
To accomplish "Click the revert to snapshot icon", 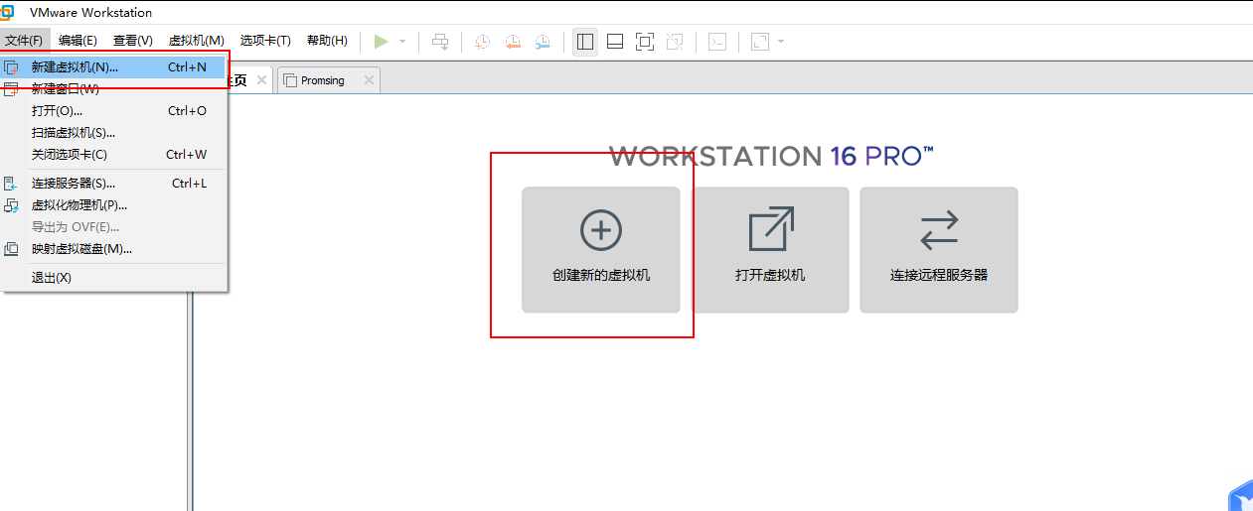I will coord(513,41).
